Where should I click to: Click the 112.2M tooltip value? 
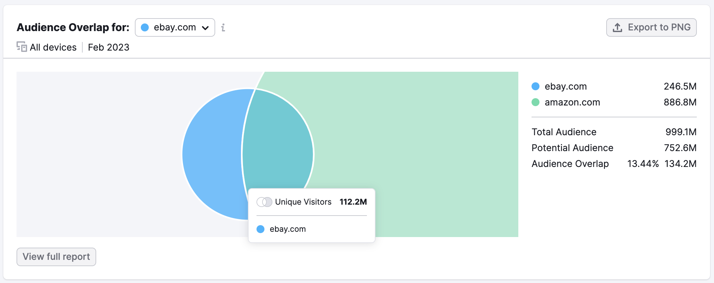353,202
